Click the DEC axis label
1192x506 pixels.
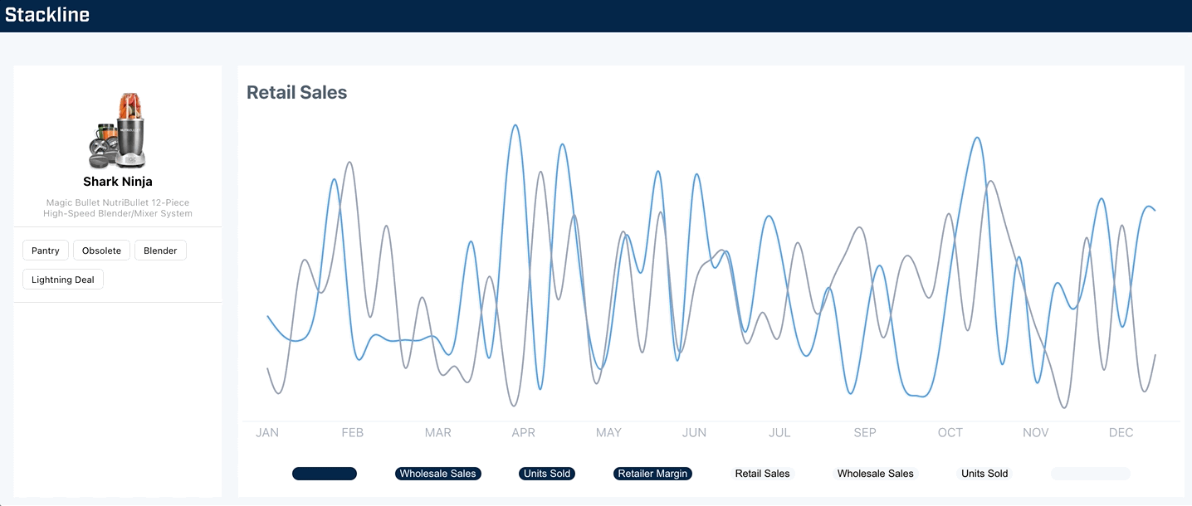tap(1121, 433)
